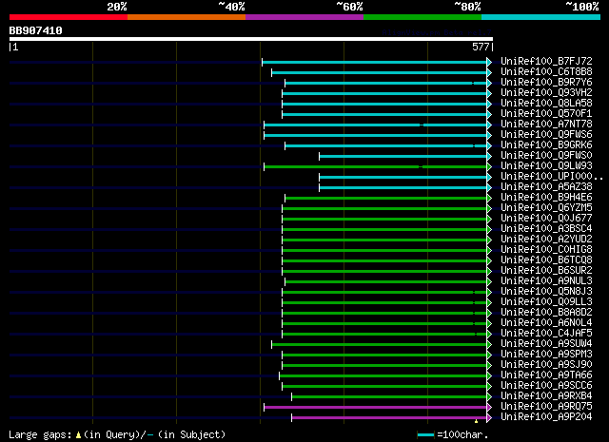Select the UniRef100_B8A8D2 label
609x442 pixels.
pyautogui.click(x=546, y=313)
